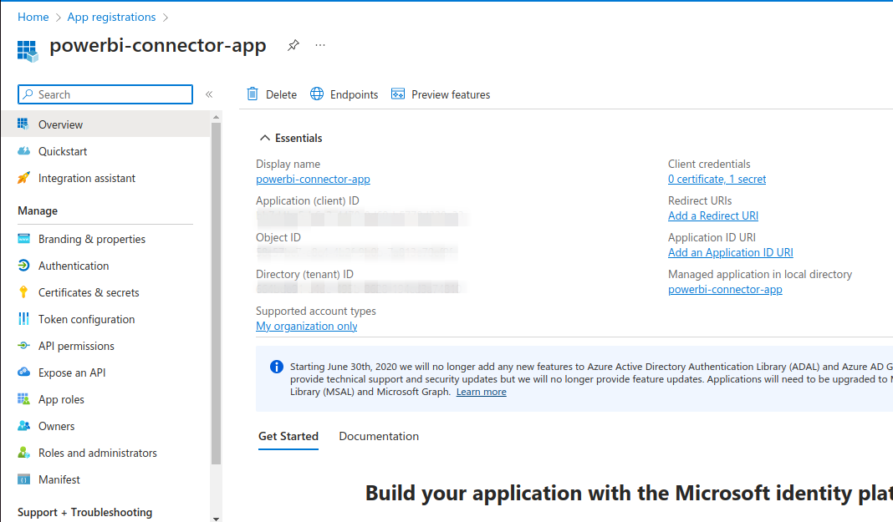This screenshot has width=893, height=522.
Task: Click the Directory (tenant) ID value
Action: [x=360, y=287]
